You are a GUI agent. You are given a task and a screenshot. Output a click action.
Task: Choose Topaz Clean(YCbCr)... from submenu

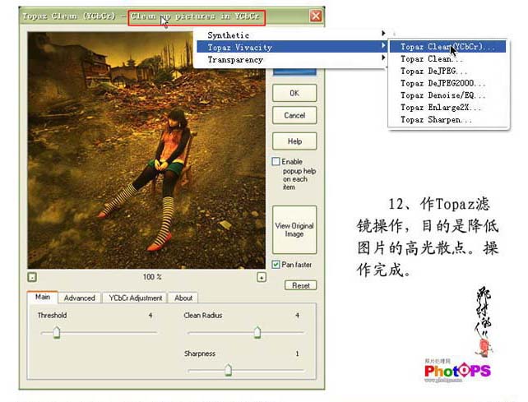coord(448,47)
